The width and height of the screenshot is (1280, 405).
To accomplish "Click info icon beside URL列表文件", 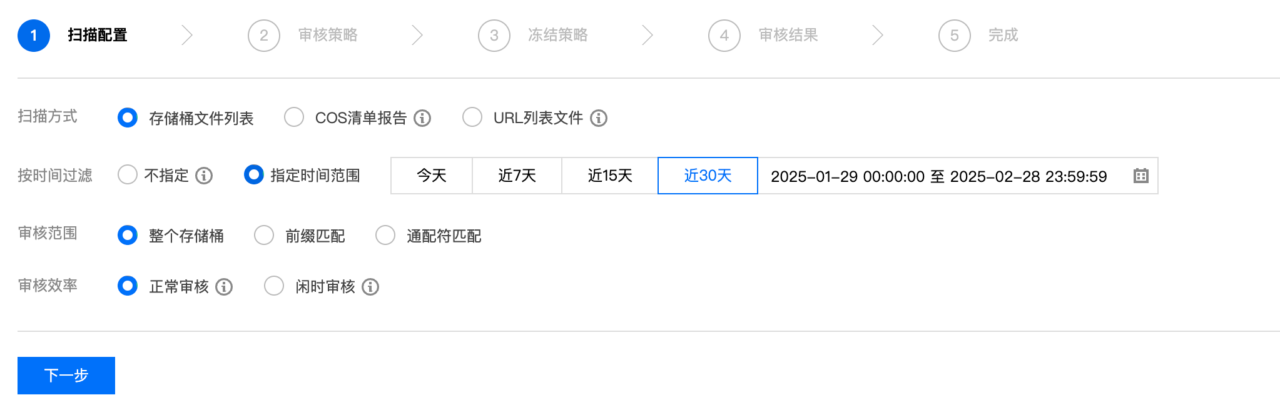I will pyautogui.click(x=599, y=118).
